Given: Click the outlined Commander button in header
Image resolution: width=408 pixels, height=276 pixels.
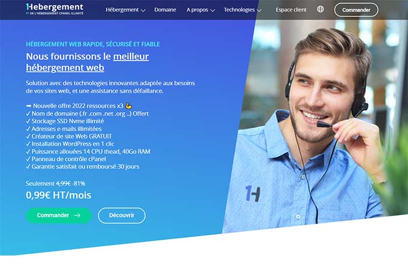Looking at the screenshot, I should (x=356, y=10).
